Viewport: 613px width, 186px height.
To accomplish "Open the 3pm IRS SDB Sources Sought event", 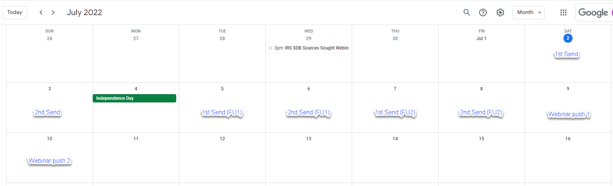I will coord(309,48).
